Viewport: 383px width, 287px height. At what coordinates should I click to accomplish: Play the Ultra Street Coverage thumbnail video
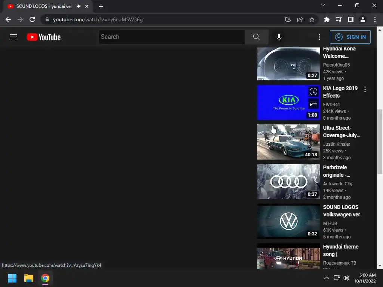(288, 142)
